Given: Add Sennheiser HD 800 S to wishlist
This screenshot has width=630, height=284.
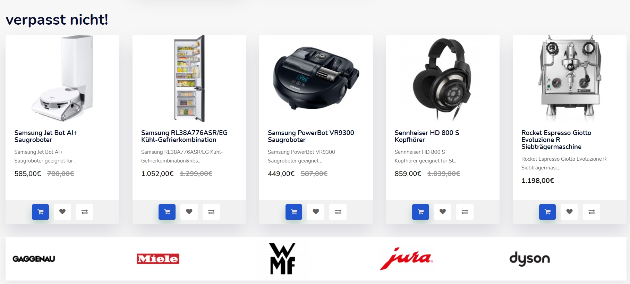Looking at the screenshot, I should pos(443,212).
